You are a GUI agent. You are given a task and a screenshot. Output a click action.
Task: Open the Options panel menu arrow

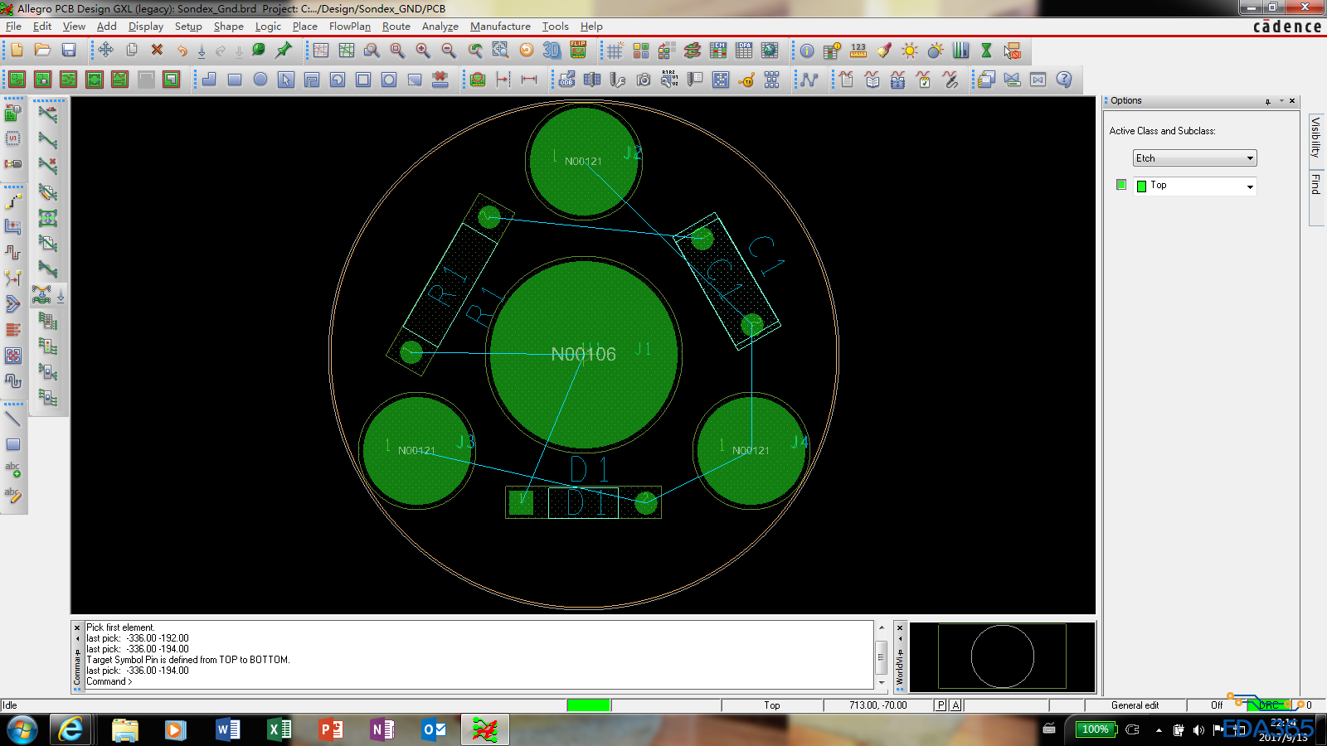coord(1281,101)
